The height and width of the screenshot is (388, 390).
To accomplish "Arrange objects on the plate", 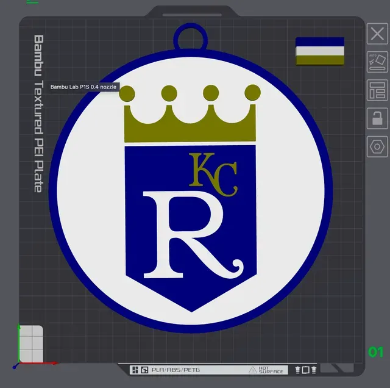I will [x=377, y=90].
